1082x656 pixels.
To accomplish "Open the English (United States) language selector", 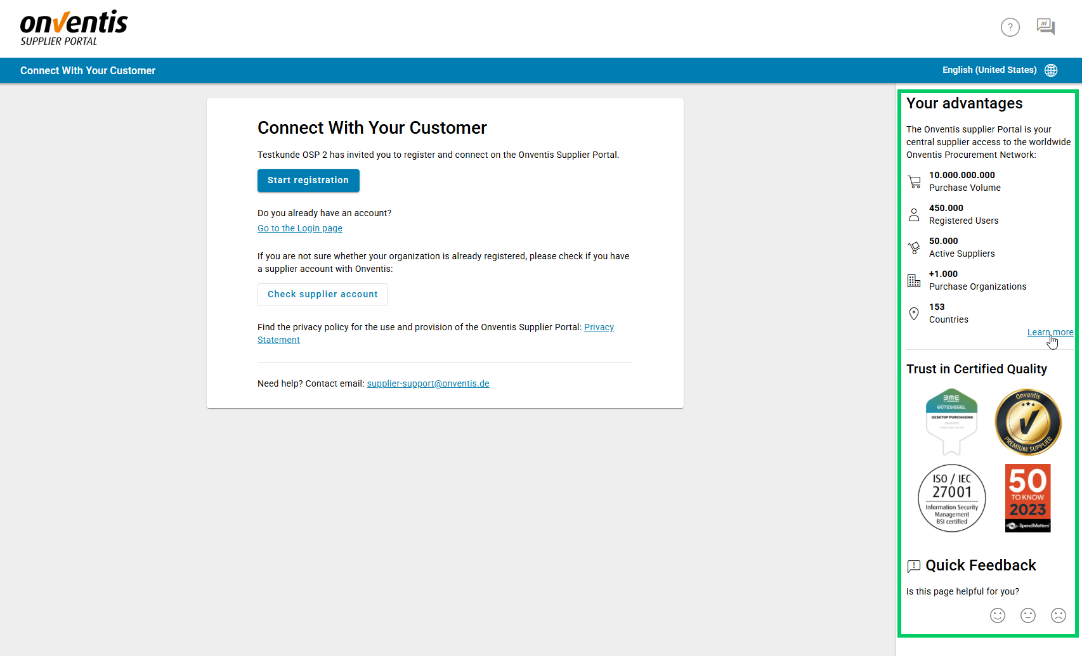I will pyautogui.click(x=989, y=70).
